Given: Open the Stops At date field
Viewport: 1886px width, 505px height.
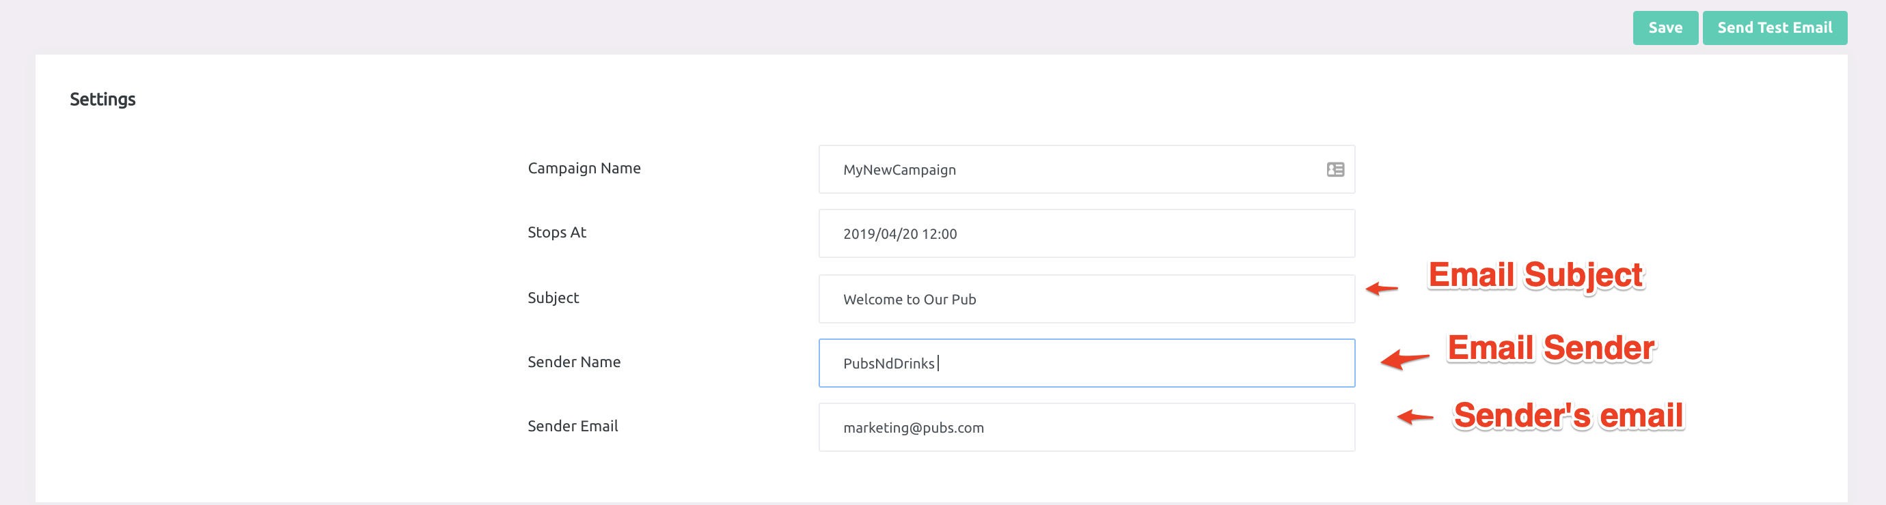Looking at the screenshot, I should click(x=1086, y=234).
